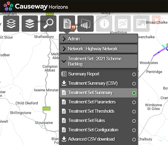Click the Wimborne St Giles map label

tap(154, 107)
